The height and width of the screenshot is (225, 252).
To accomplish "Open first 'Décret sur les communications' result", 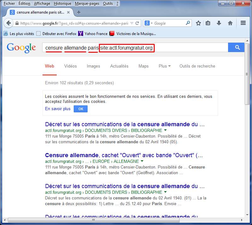I will 125,124.
